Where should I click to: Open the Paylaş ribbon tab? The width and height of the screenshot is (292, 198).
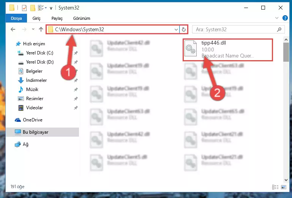[x=57, y=18]
